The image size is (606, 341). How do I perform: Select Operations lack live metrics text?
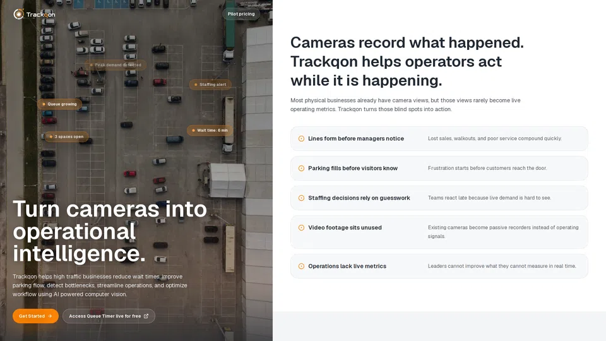click(x=347, y=266)
